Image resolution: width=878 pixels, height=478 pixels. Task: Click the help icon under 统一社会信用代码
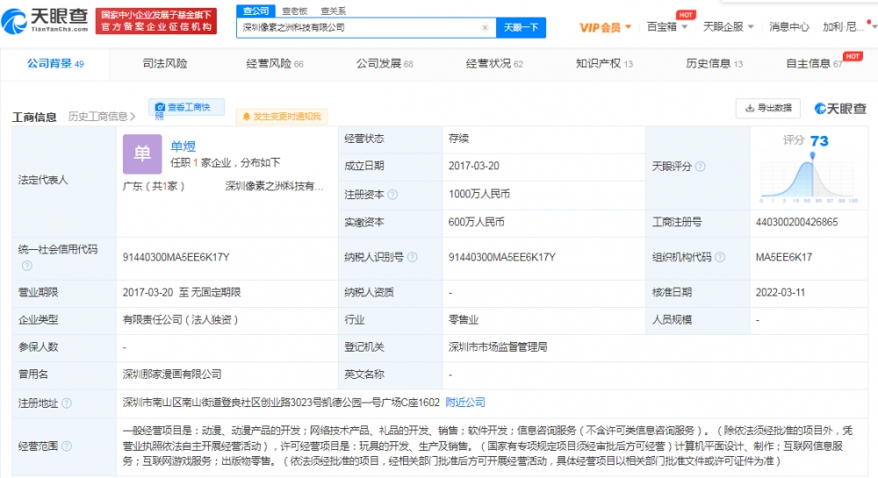(x=27, y=266)
